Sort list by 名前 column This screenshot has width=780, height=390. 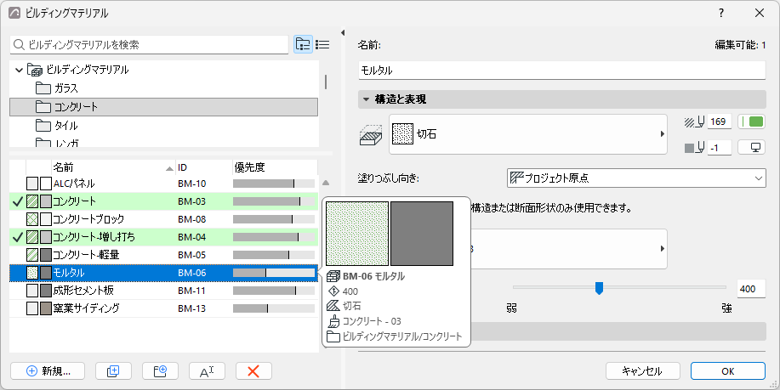(112, 167)
